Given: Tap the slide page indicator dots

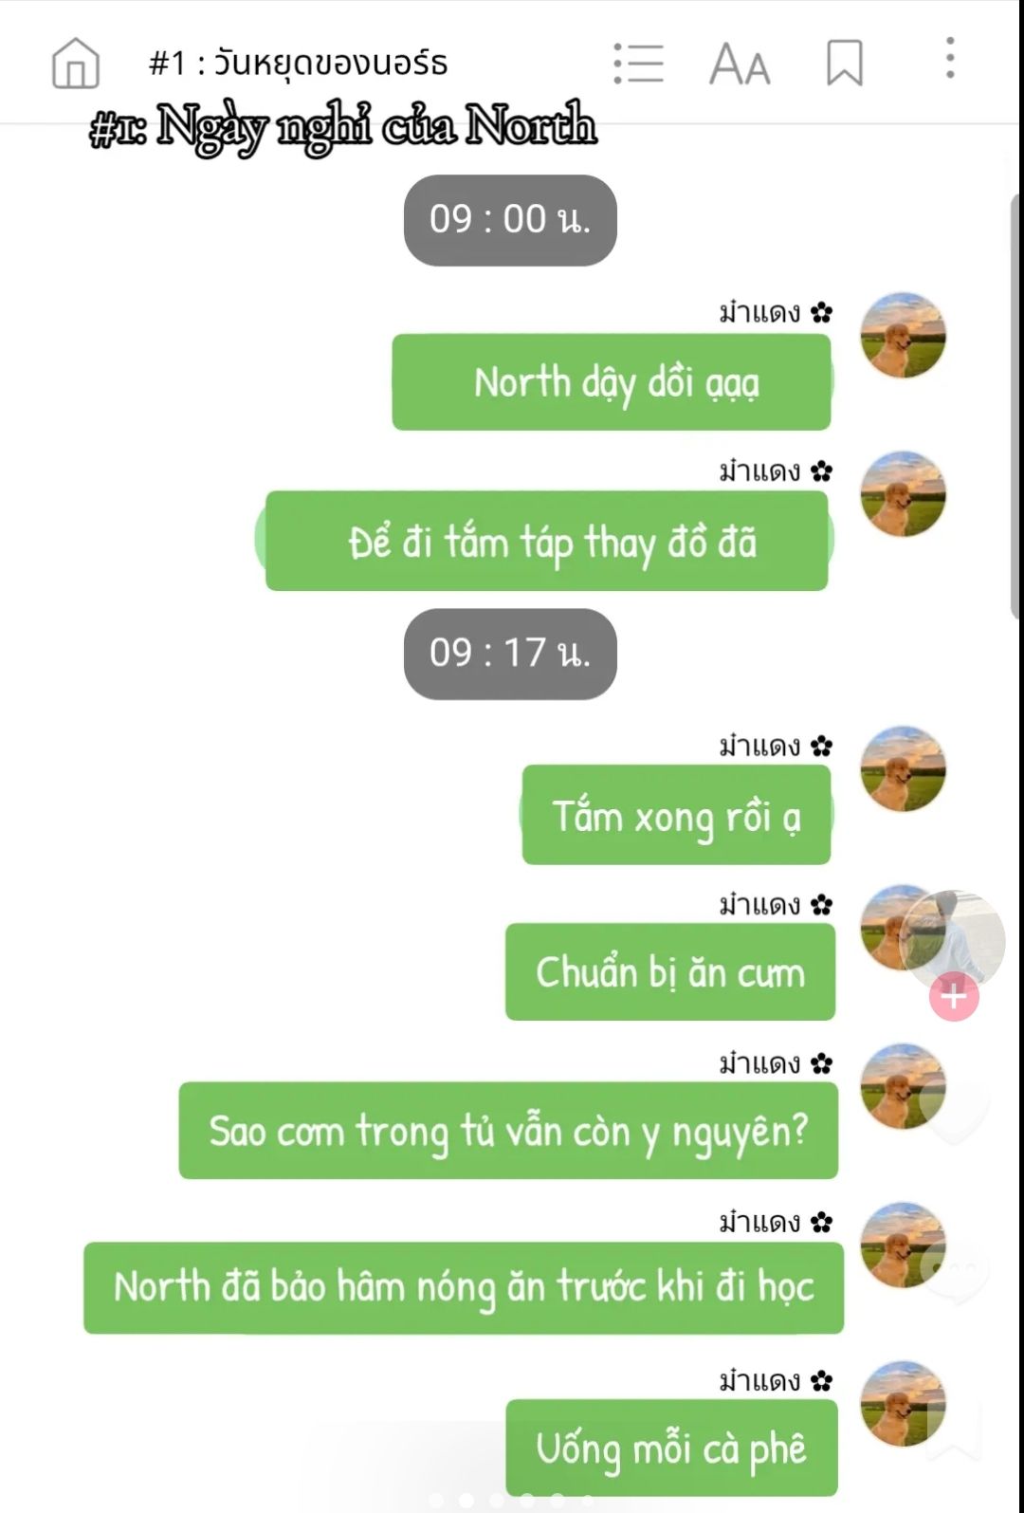Looking at the screenshot, I should click(x=512, y=1501).
